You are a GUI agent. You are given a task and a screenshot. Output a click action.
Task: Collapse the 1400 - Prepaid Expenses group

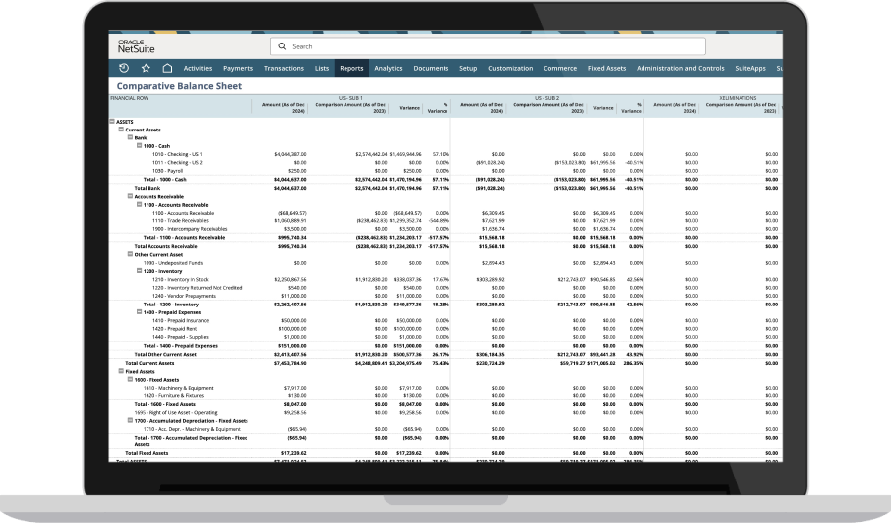coord(140,312)
